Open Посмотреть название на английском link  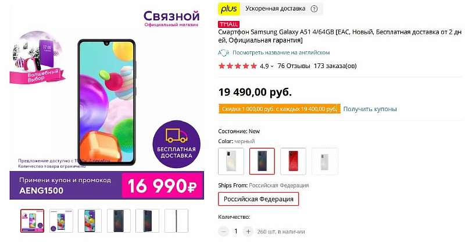point(281,52)
